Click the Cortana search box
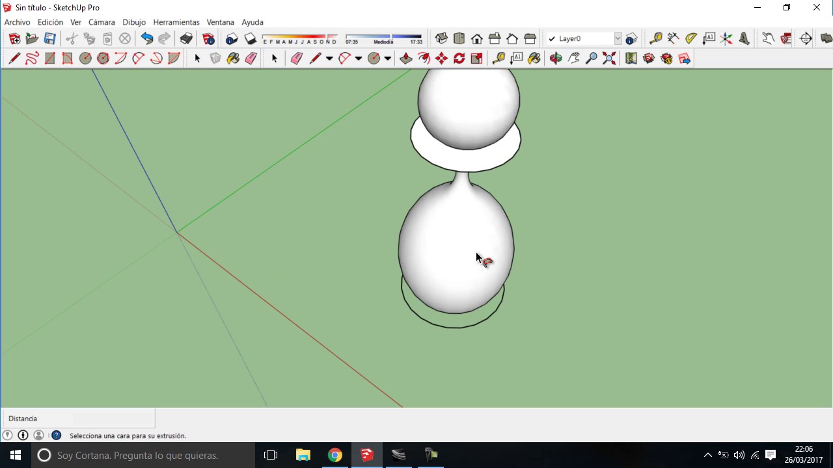The height and width of the screenshot is (468, 833). [x=143, y=455]
